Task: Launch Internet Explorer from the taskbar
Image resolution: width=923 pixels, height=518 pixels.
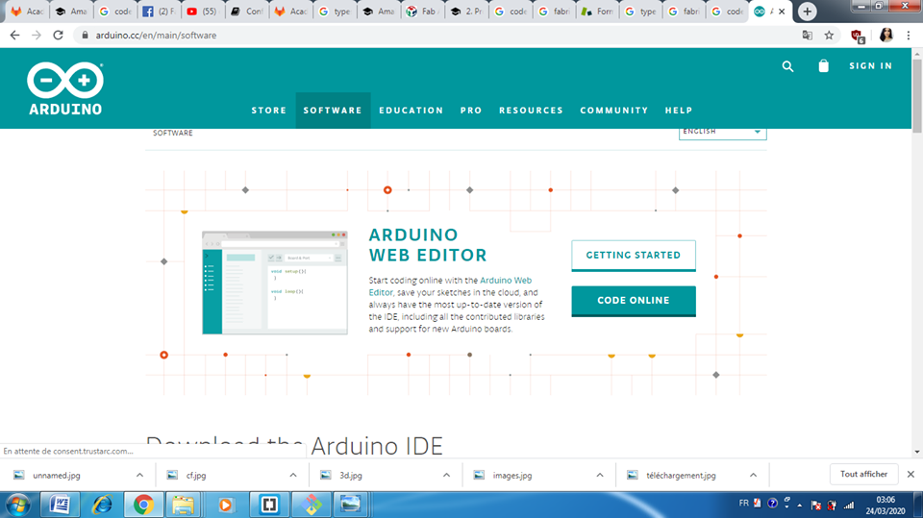Action: [102, 505]
